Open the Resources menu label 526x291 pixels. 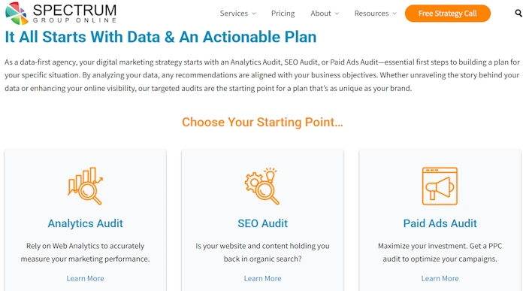(x=371, y=14)
